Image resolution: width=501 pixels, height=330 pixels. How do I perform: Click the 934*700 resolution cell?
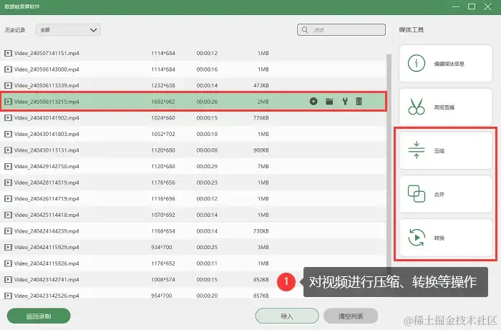click(161, 247)
